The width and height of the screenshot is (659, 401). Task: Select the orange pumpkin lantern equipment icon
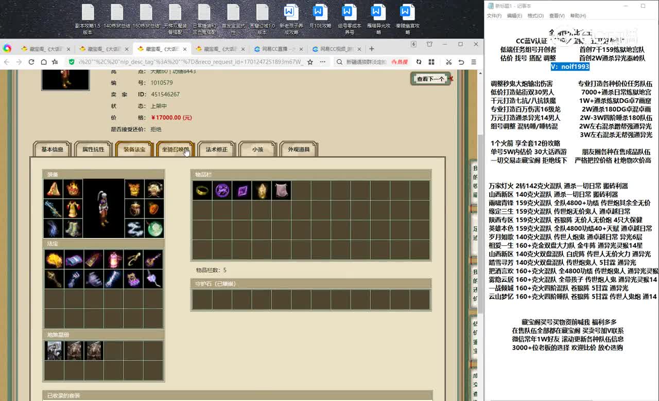(x=154, y=208)
